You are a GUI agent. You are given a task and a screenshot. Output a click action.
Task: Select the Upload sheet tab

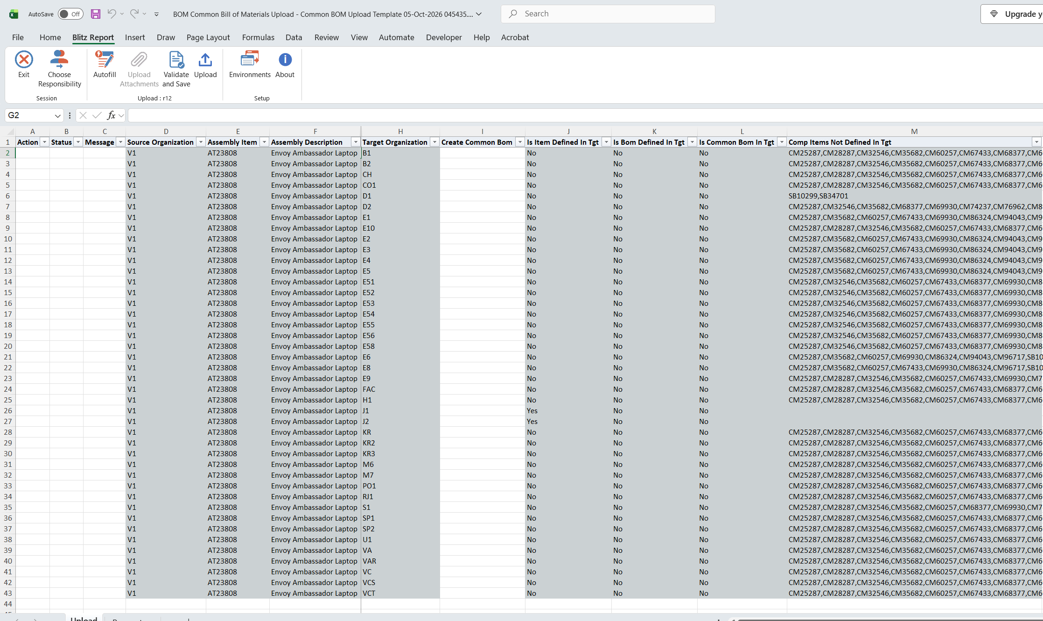pos(84,618)
